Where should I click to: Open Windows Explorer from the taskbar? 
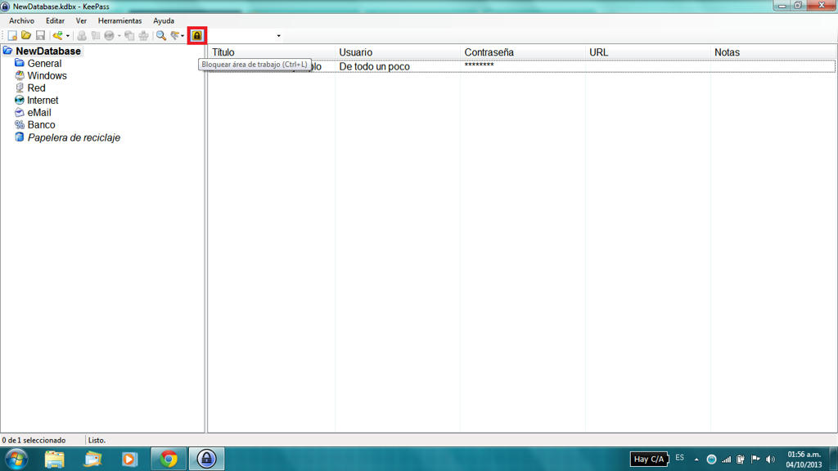tap(55, 460)
